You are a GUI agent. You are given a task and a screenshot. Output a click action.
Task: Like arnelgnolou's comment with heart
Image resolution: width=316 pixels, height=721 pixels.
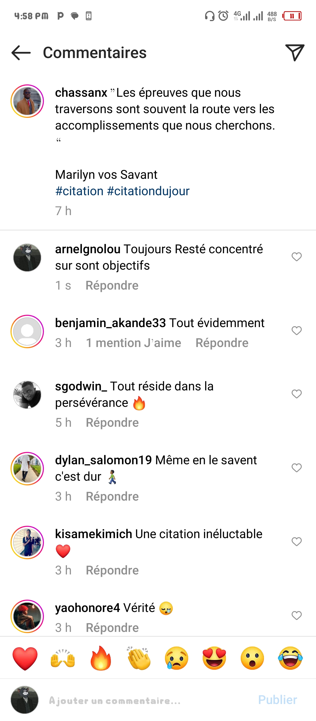tap(296, 257)
